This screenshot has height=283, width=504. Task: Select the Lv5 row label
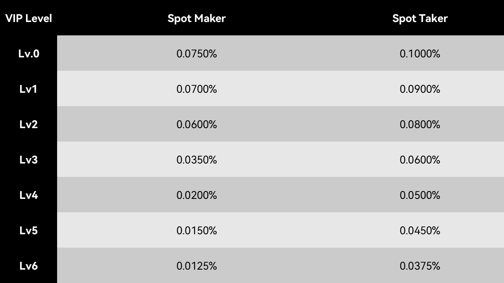click(28, 230)
